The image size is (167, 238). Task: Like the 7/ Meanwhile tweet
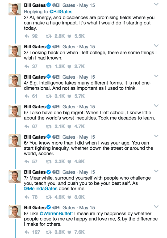pyautogui.click(x=69, y=197)
